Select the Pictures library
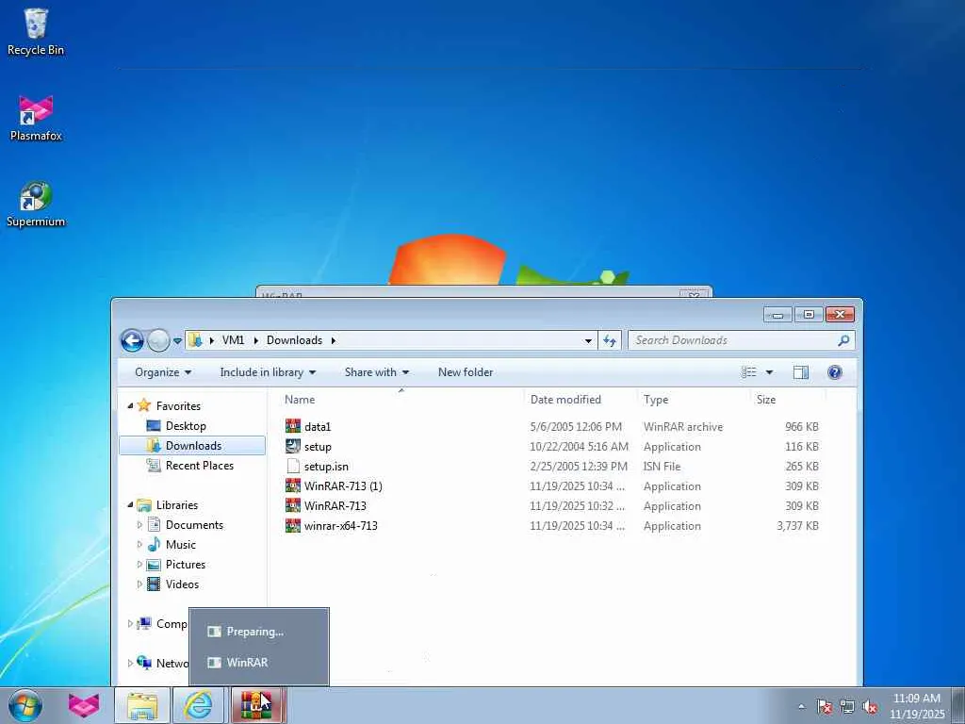This screenshot has width=965, height=724. 186,565
